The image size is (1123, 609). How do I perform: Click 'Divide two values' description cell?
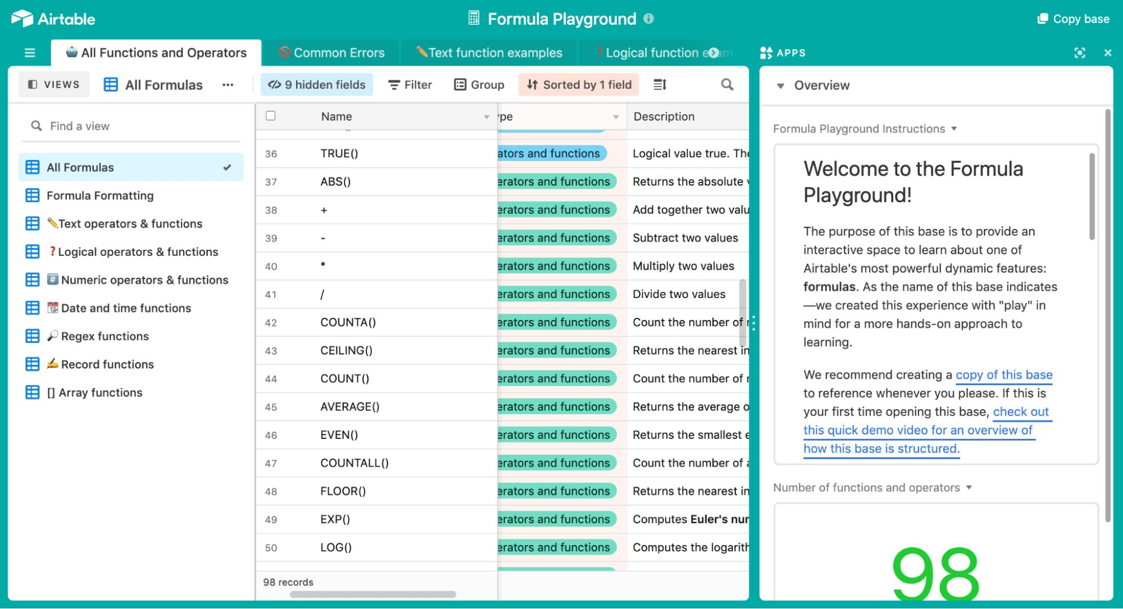[688, 294]
